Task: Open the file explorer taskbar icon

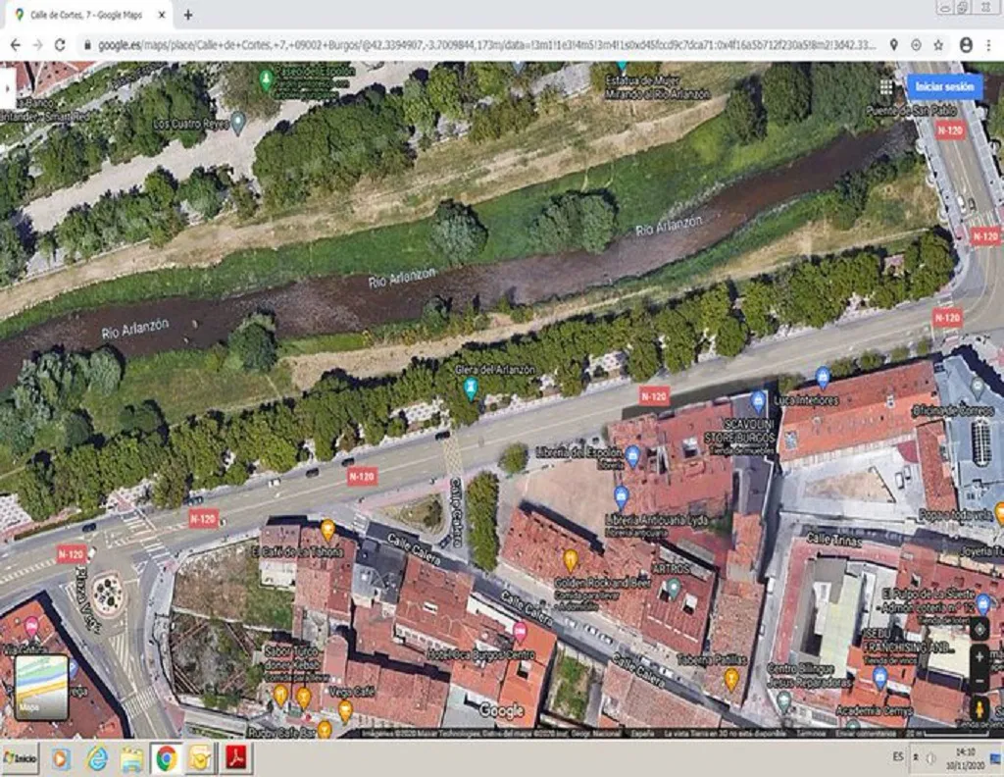Action: 131,759
